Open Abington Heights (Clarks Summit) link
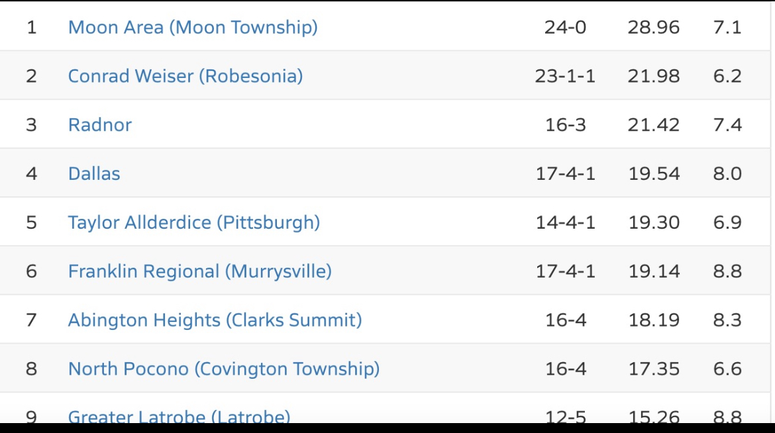 tap(215, 320)
